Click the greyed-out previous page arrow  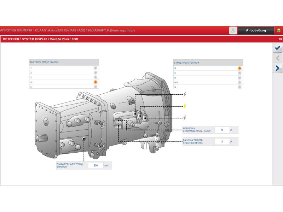[x=277, y=58]
